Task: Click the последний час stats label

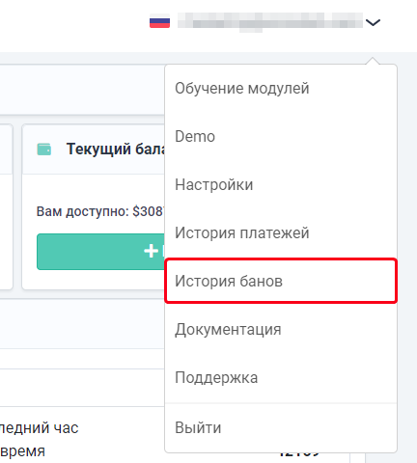Action: click(39, 428)
